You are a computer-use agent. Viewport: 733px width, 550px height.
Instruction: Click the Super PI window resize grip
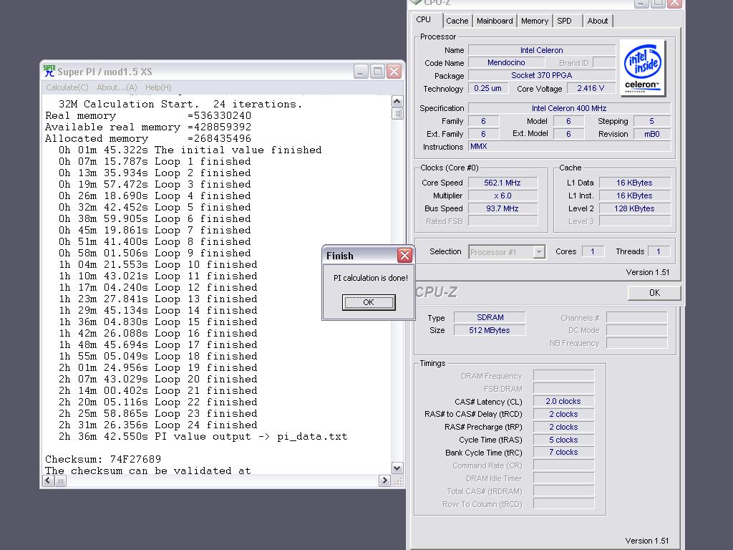398,481
